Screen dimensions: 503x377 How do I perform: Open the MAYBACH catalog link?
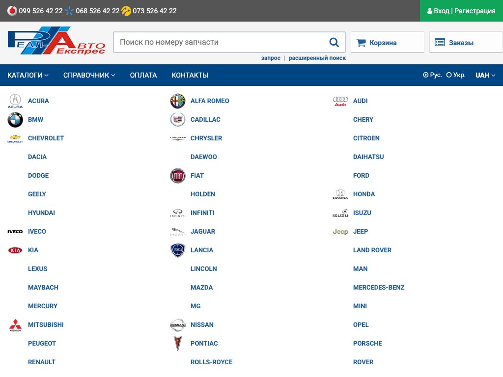click(x=43, y=288)
